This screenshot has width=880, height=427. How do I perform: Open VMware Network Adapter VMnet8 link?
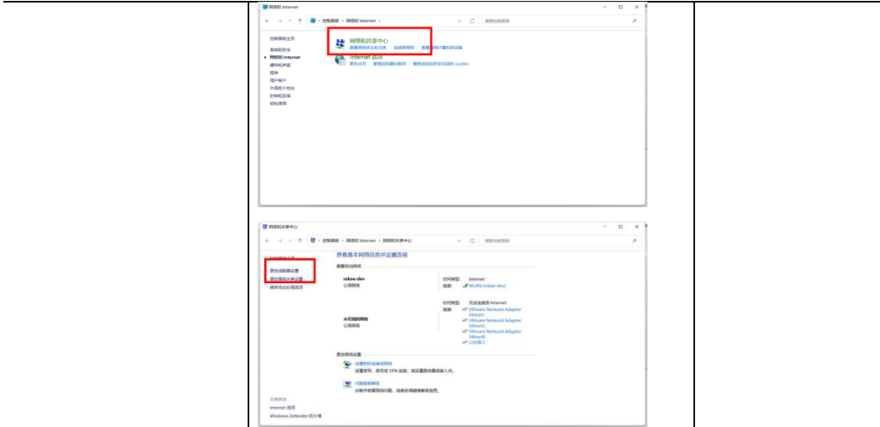coord(495,334)
